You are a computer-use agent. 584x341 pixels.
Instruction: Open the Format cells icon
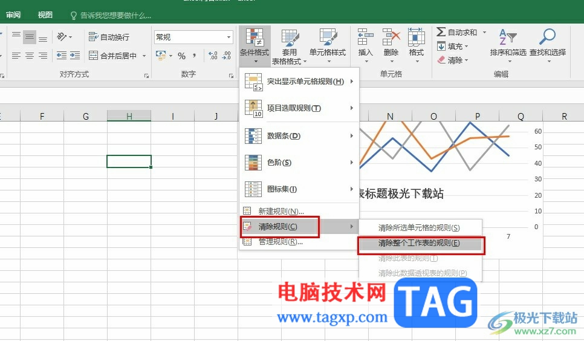point(417,37)
